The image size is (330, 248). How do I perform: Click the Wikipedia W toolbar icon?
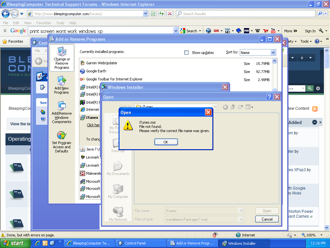coord(257,31)
